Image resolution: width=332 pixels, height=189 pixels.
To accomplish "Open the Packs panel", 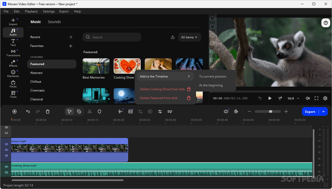I will pos(13,84).
